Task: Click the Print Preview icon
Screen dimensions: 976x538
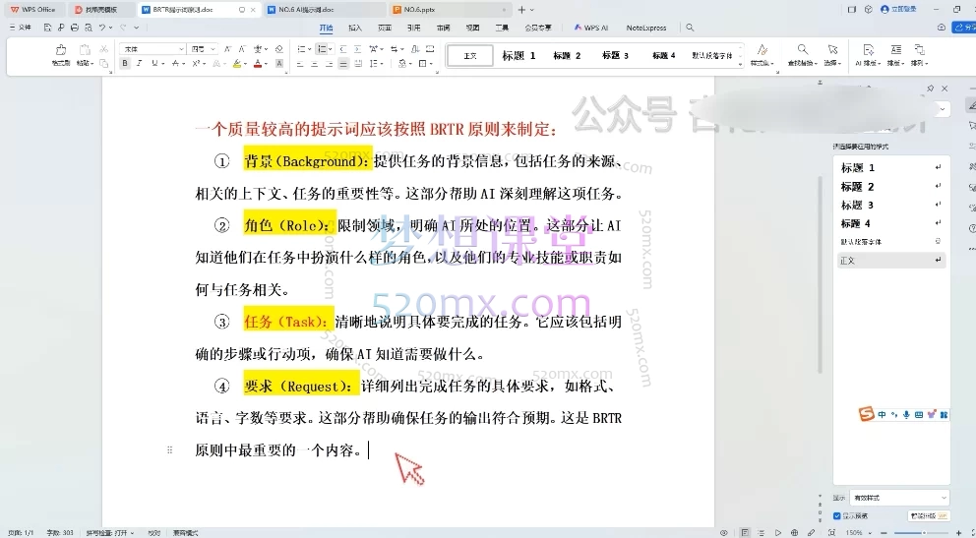Action: [89, 28]
